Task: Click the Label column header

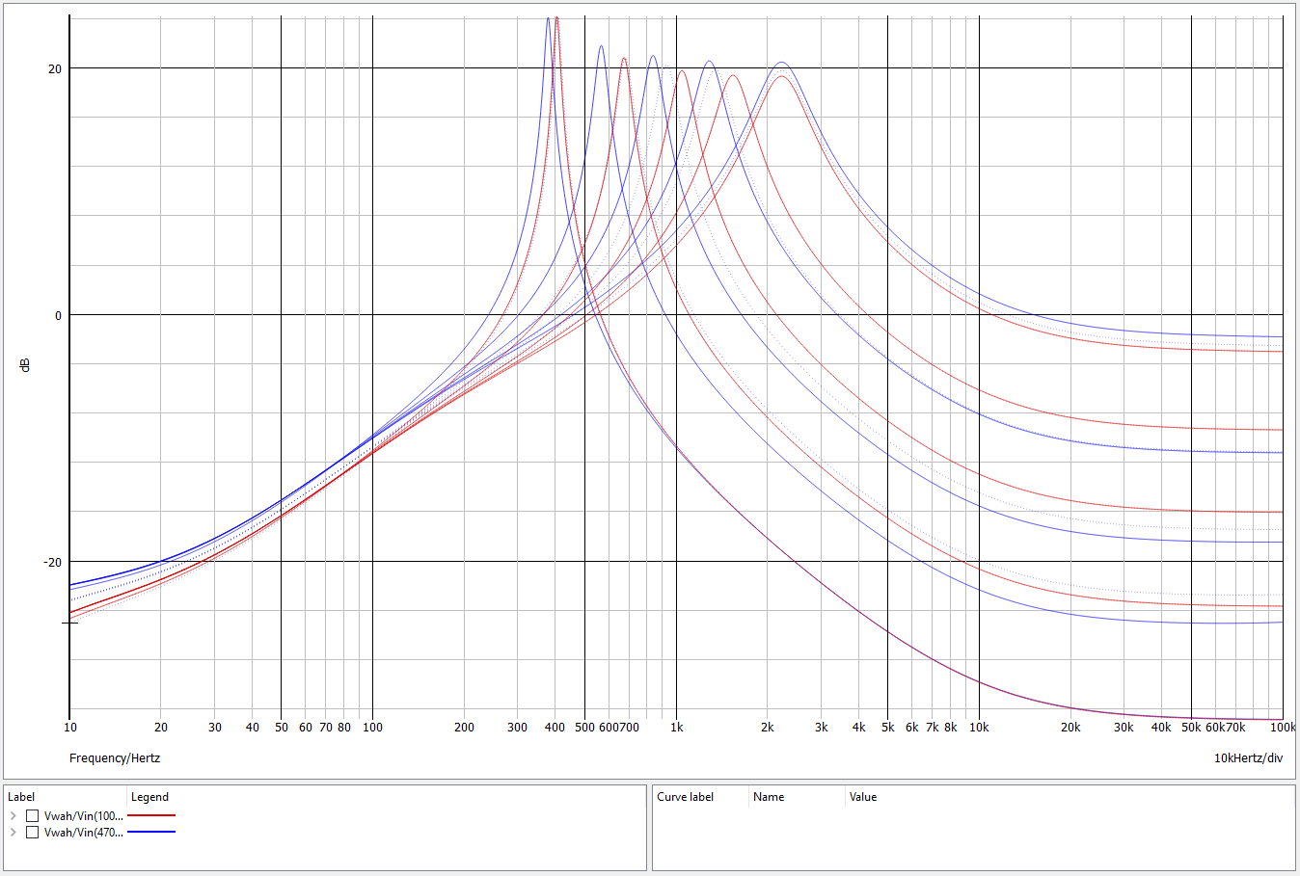Action: [21, 797]
